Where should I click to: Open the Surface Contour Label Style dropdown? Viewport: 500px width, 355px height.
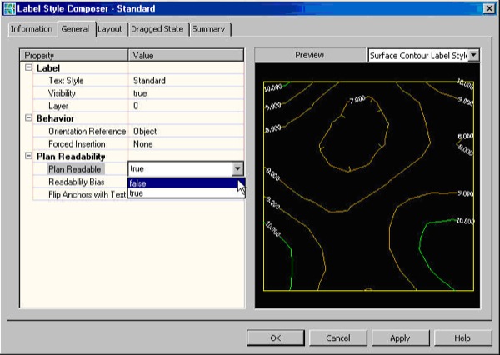pos(474,55)
